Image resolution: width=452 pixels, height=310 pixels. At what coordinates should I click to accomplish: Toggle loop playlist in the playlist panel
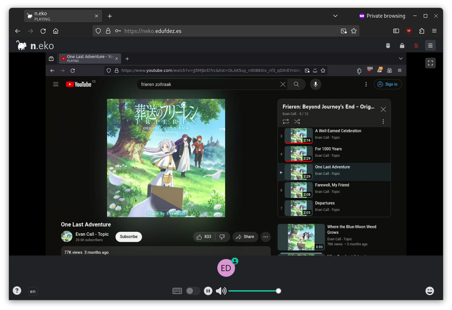pyautogui.click(x=286, y=121)
